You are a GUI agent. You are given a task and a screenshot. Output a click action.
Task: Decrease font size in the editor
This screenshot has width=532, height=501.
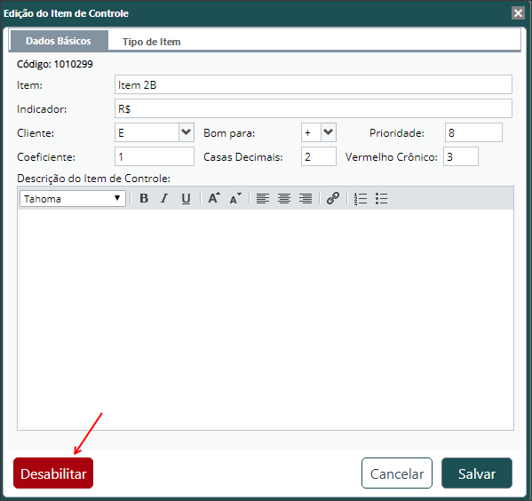point(235,198)
